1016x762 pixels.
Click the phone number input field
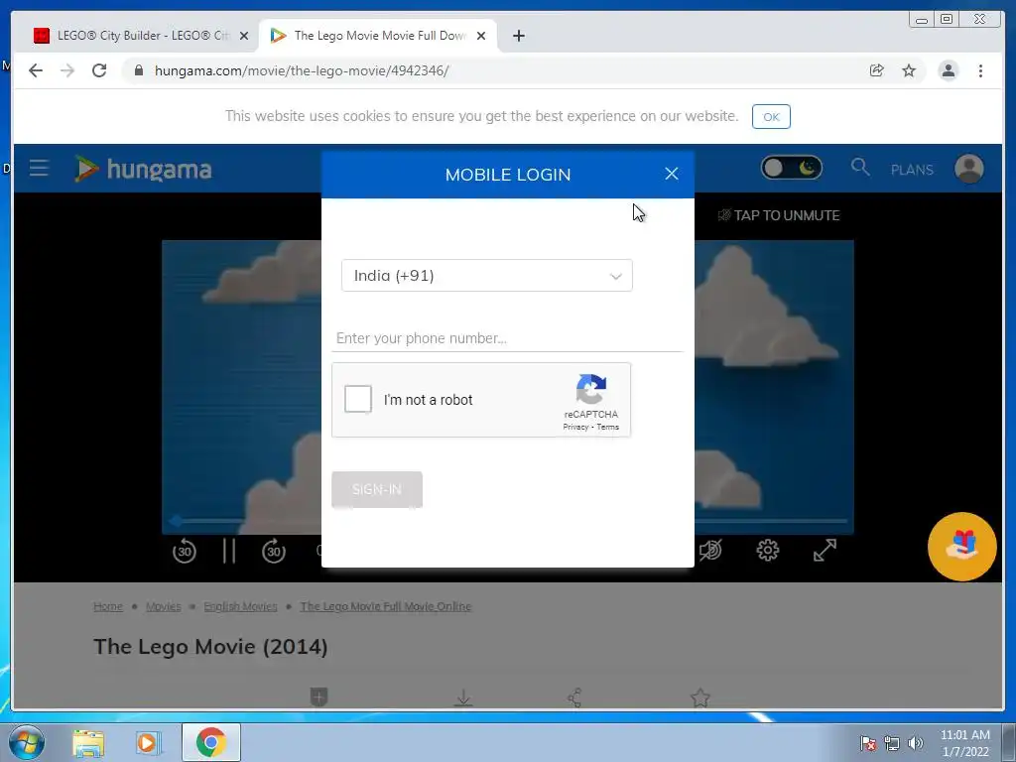coord(507,338)
